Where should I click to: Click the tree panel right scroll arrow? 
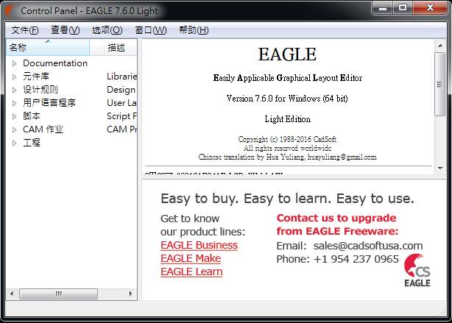pyautogui.click(x=131, y=294)
